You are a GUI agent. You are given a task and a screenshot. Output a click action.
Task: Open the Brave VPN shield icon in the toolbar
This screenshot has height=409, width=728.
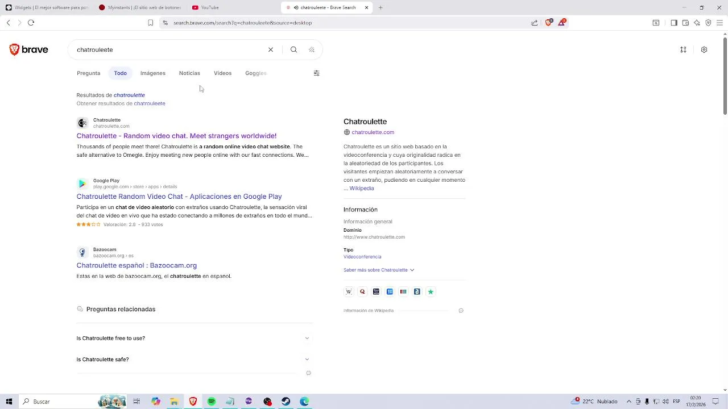708,23
